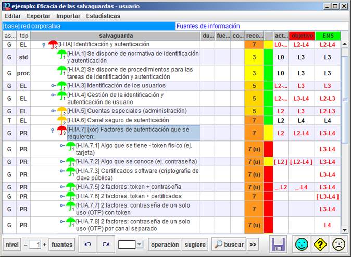Click the nivel number input field
Screen dimensions: 351x257
coord(35,245)
